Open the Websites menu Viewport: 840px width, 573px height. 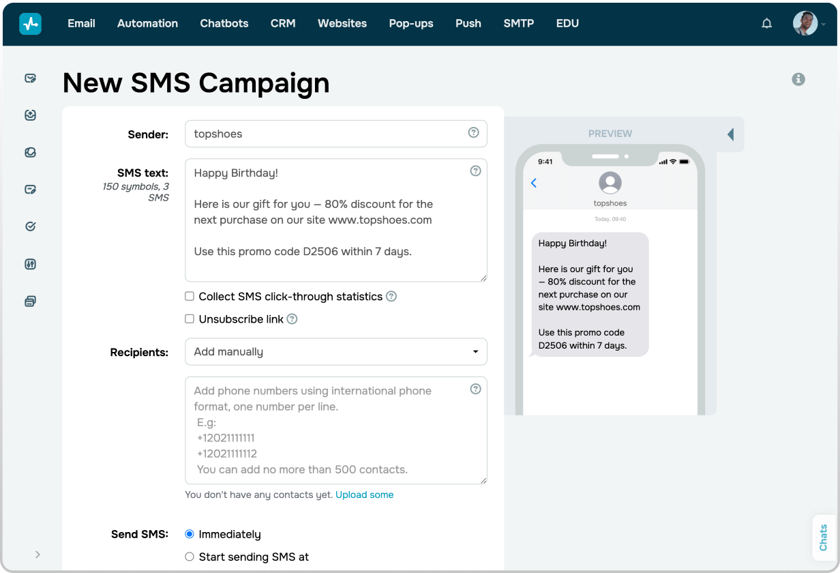[342, 23]
